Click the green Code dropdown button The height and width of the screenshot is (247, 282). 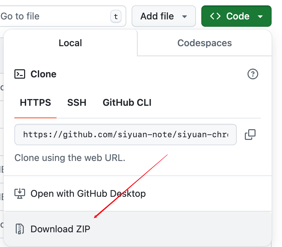236,16
